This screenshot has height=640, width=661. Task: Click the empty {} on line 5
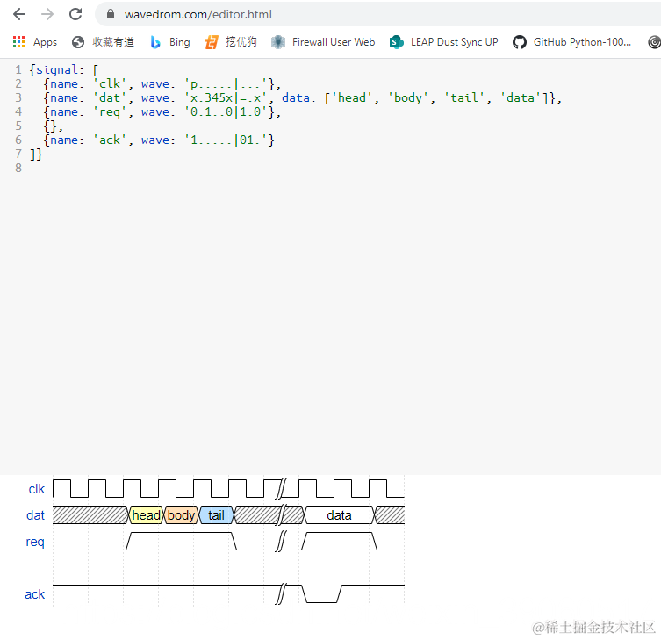(50, 126)
